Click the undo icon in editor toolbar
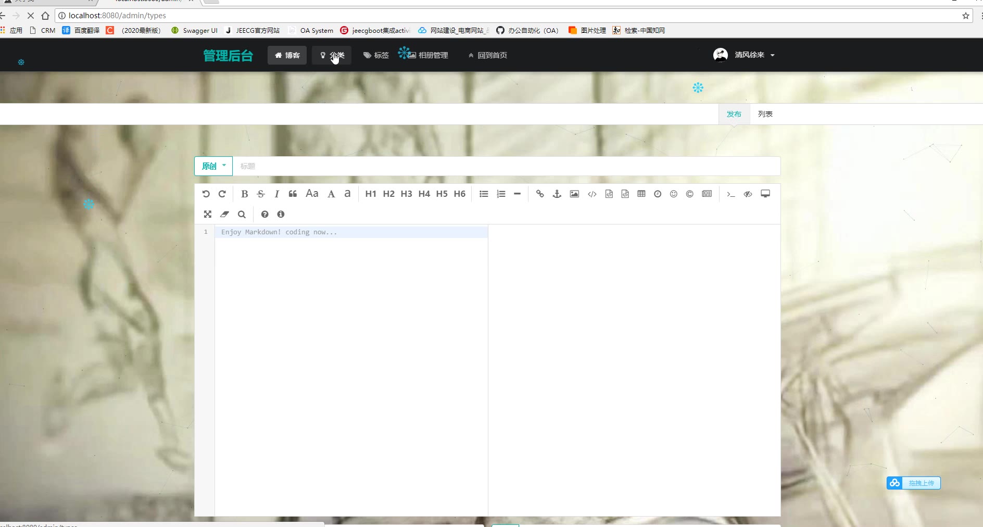Viewport: 983px width, 527px height. coord(206,194)
